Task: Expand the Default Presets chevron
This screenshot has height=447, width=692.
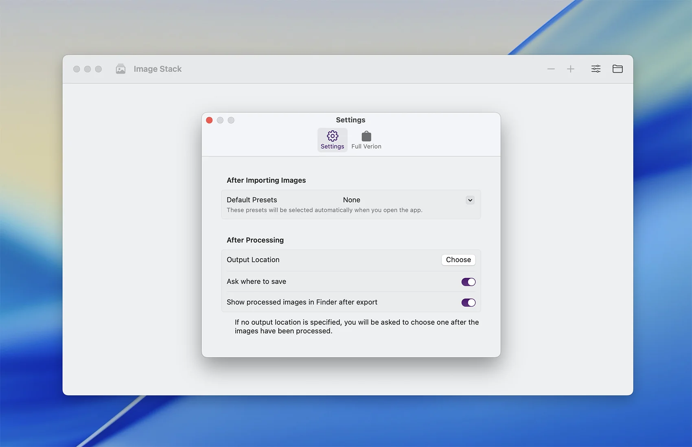Action: pyautogui.click(x=470, y=200)
